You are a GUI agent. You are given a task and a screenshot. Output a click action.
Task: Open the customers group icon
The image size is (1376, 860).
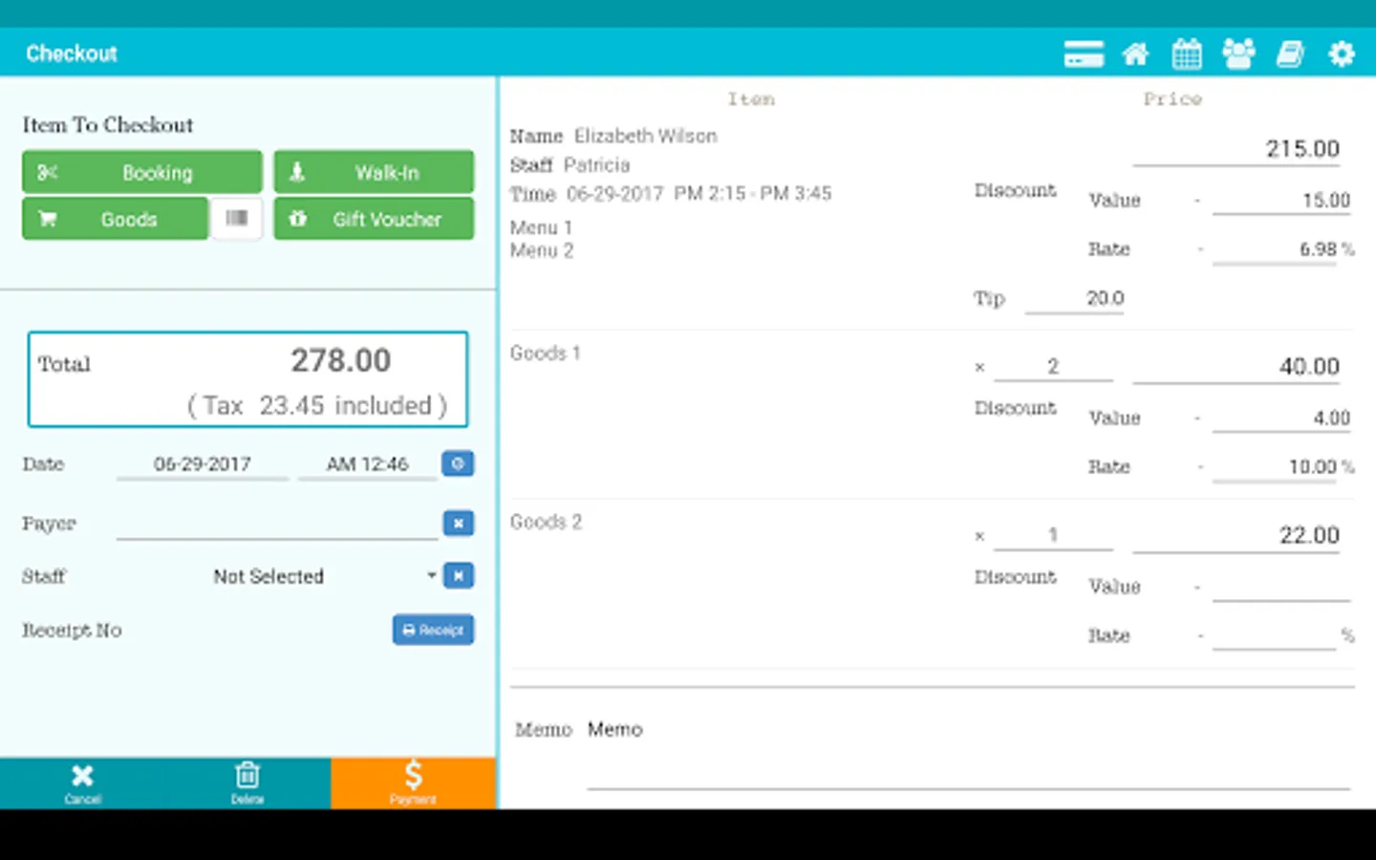pos(1238,54)
